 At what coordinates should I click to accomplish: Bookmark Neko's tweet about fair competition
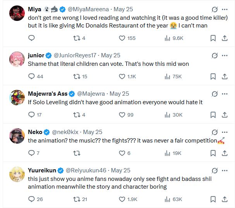pos(213,153)
